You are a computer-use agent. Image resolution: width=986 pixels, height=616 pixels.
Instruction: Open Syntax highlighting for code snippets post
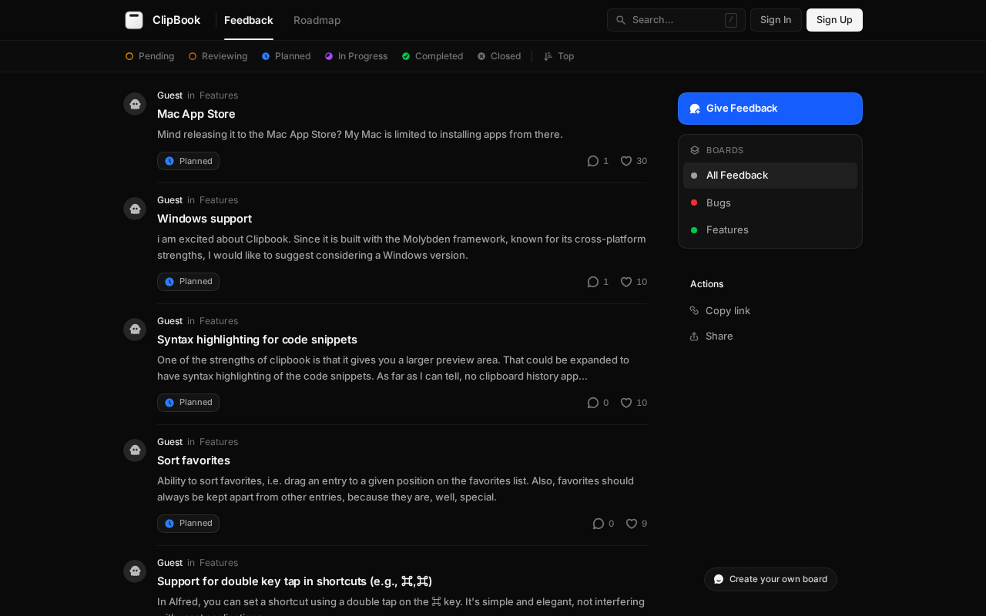[x=257, y=340]
